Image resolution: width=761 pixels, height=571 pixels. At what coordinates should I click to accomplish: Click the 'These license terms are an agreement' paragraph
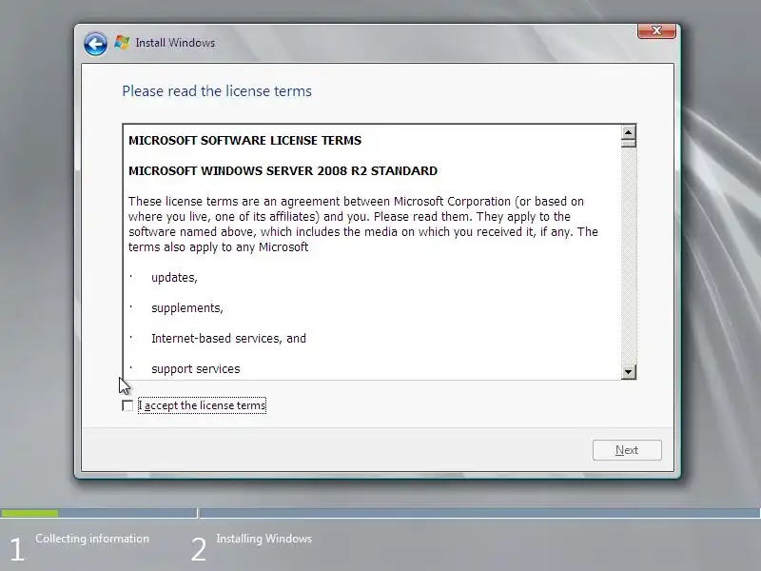[x=363, y=225]
